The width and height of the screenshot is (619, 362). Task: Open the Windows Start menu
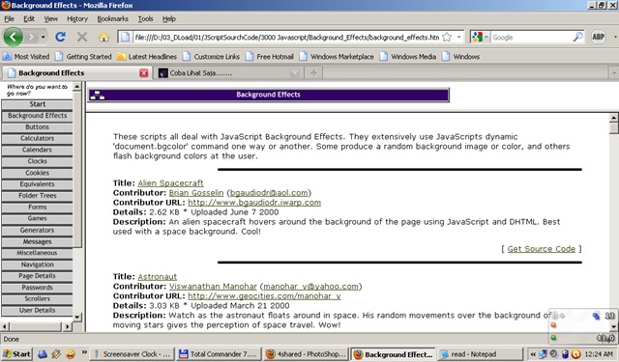tap(16, 354)
